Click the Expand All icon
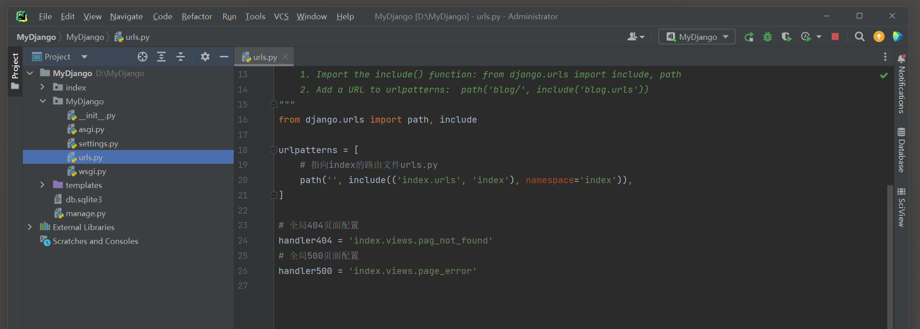The image size is (920, 329). point(161,57)
